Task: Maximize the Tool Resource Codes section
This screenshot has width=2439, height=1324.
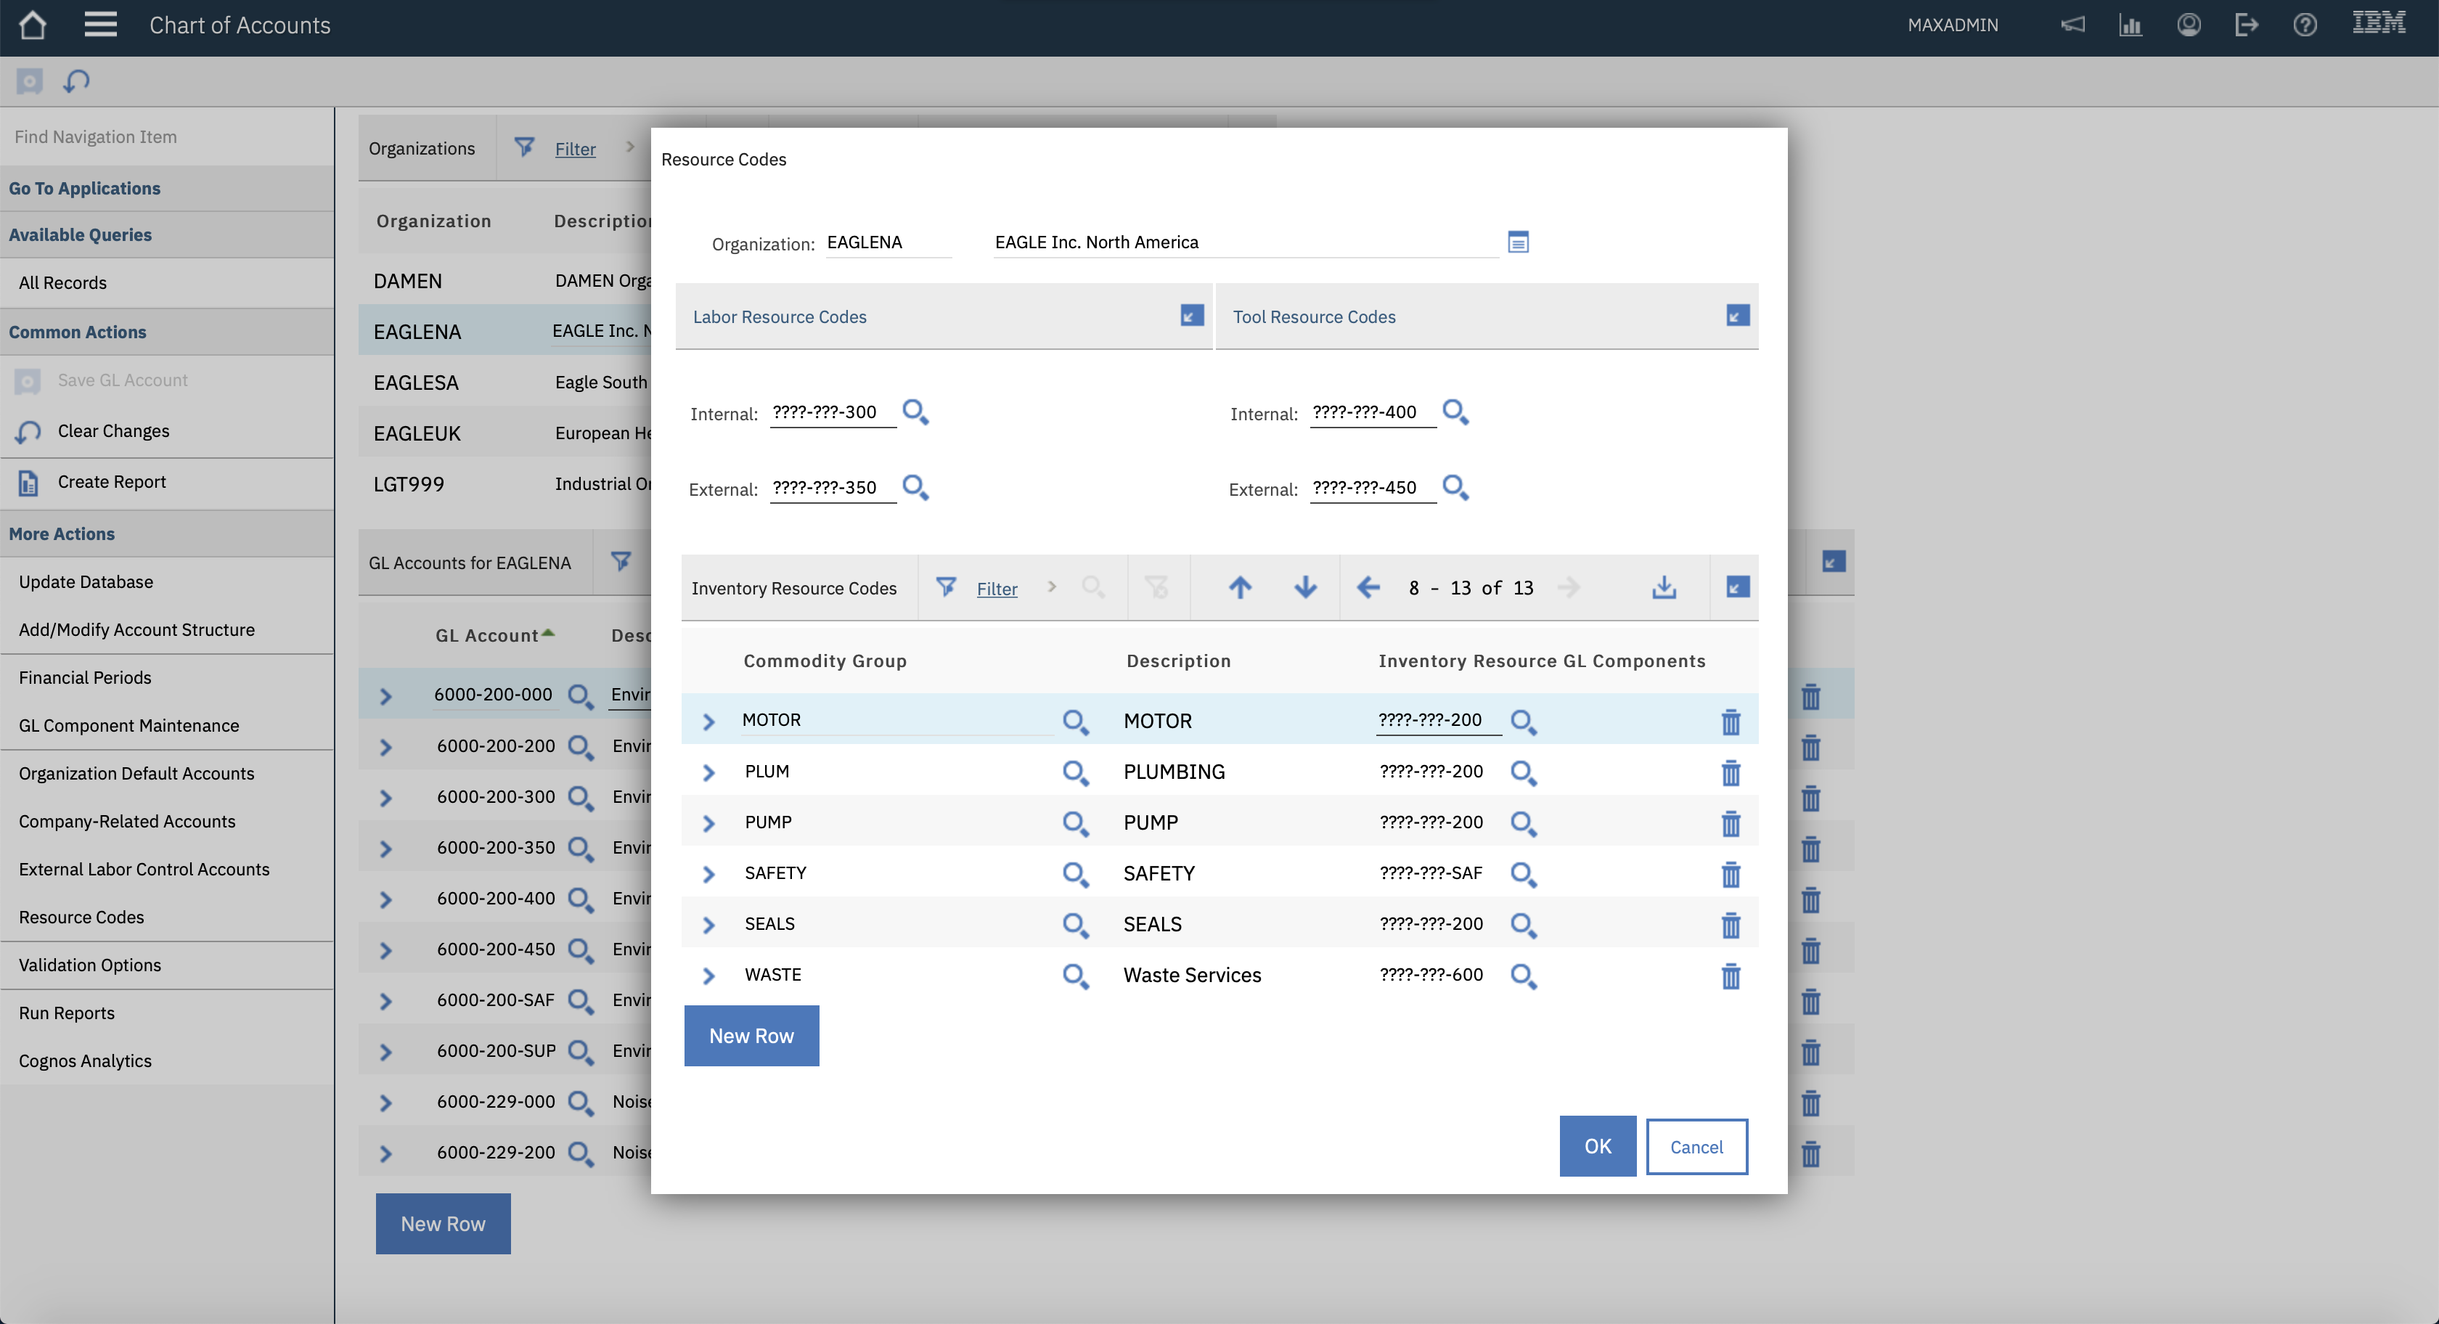Action: click(1737, 315)
